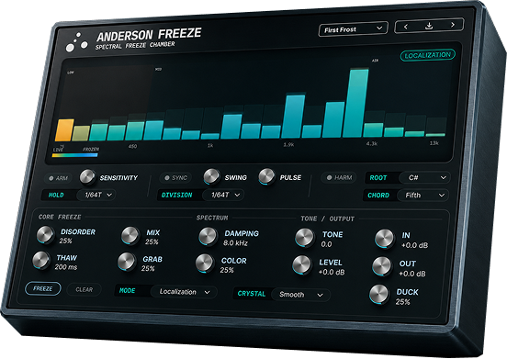
Task: Click the tall teal spectrum bar
Action: tap(355, 103)
